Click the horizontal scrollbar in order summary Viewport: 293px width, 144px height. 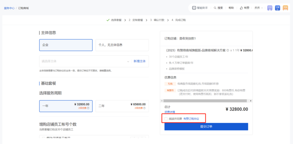[205, 101]
